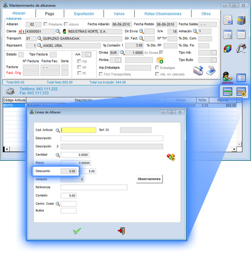Open the Portes dropdown
This screenshot has width=251, height=259.
pos(118,60)
